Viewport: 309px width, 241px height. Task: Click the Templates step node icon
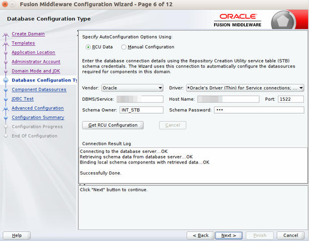(x=6, y=44)
